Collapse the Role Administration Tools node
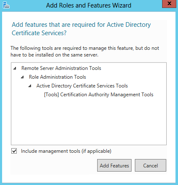 tap(22, 77)
